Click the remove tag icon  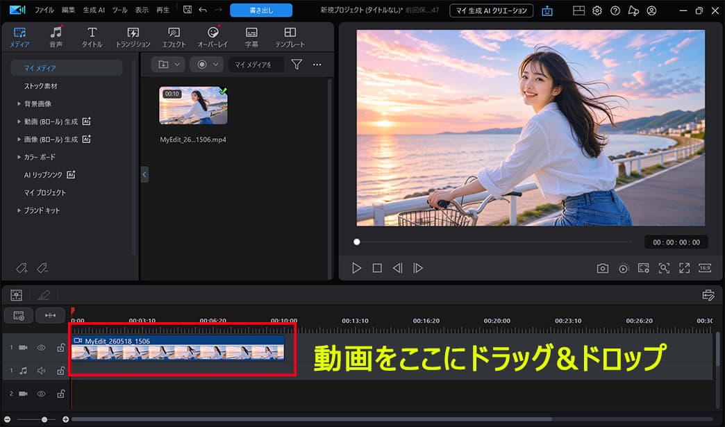(x=42, y=268)
